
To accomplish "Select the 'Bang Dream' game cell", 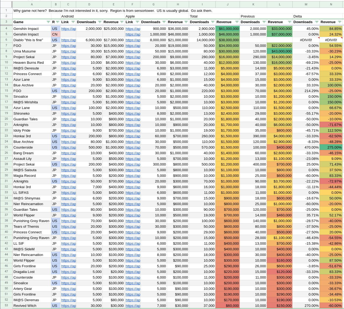I will click(32, 153).
